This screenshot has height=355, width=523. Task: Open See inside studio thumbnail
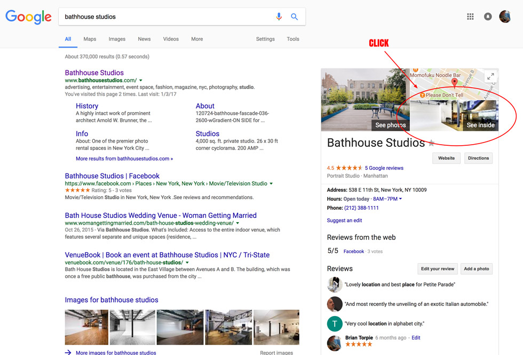pyautogui.click(x=454, y=115)
